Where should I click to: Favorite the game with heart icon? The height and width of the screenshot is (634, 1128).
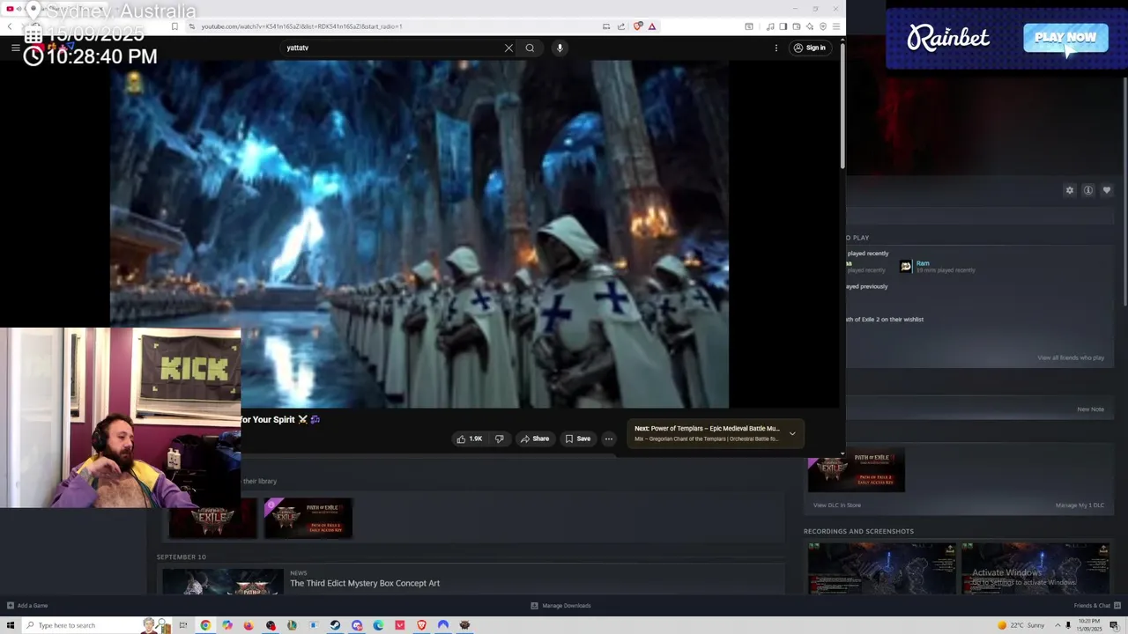[x=1107, y=190]
